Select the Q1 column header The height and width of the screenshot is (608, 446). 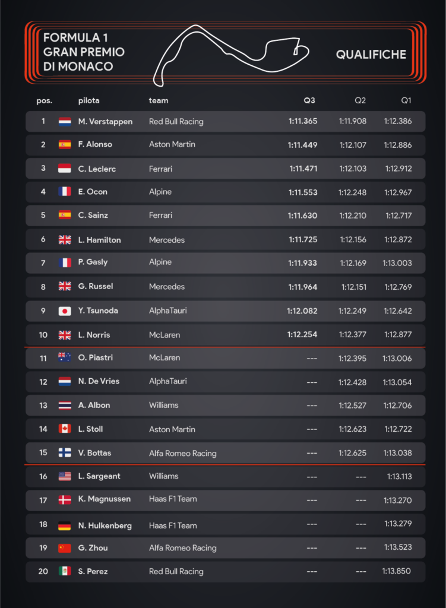(x=406, y=100)
